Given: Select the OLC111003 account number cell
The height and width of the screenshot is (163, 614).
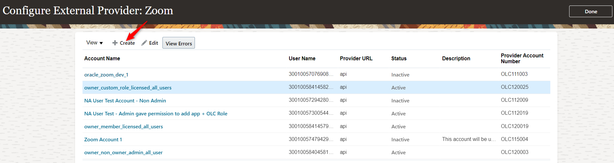Looking at the screenshot, I should click(x=514, y=74).
